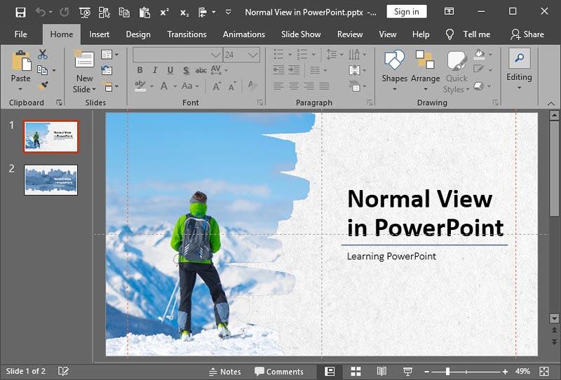Open the File tab

[x=21, y=34]
